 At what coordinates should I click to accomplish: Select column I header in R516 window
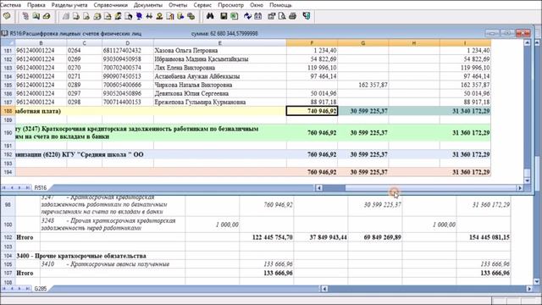(465, 43)
